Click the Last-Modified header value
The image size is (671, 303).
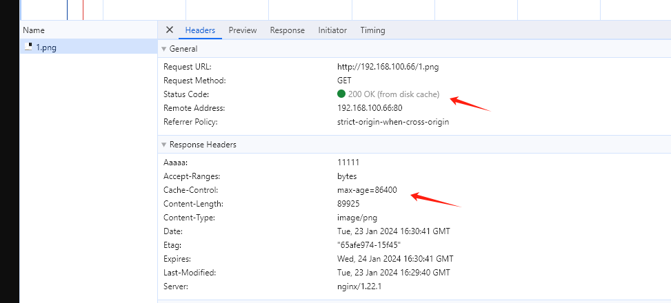pos(394,273)
